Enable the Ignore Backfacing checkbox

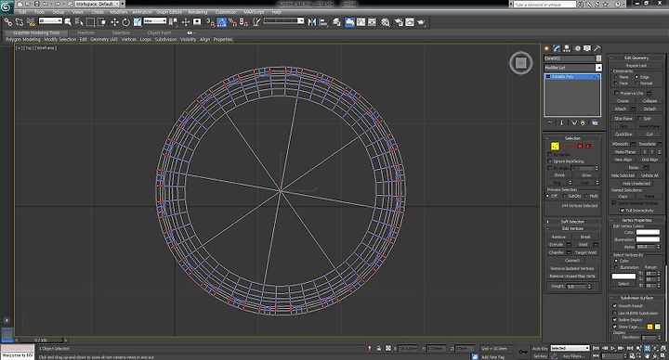point(549,161)
